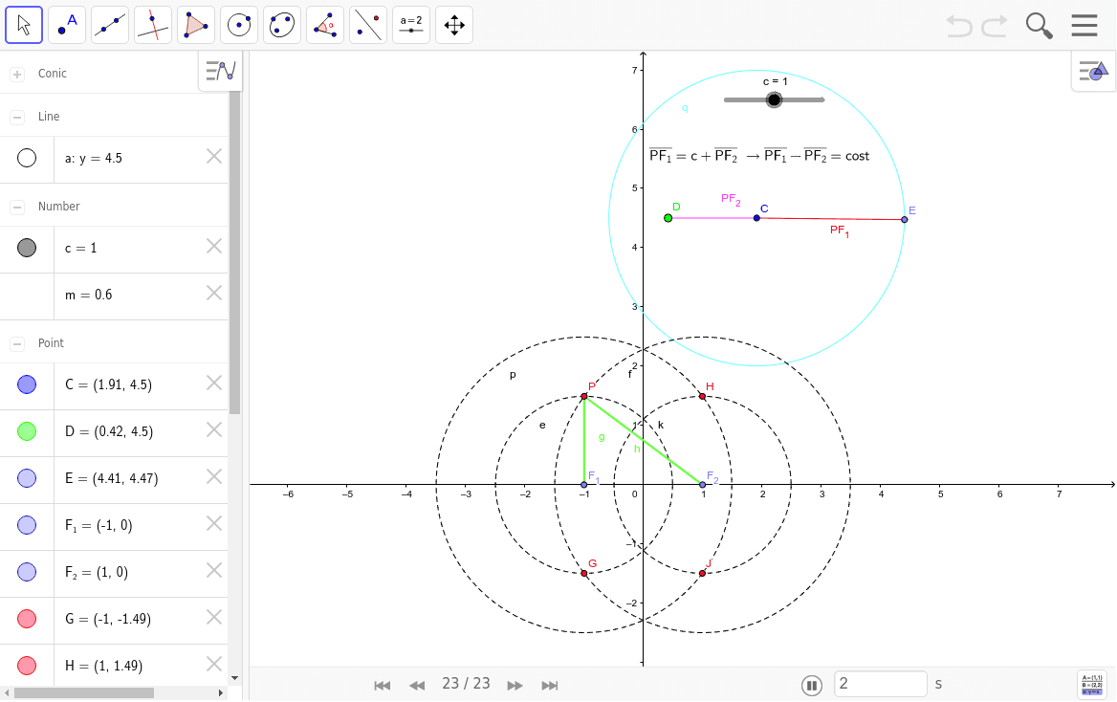Select the Line through two points tool
This screenshot has height=702, width=1117.
tap(110, 25)
